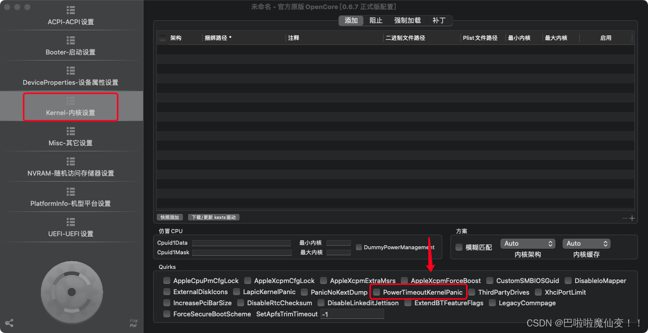Viewport: 648px width, 333px height.
Task: Sort by the 捆绑路径 column header
Action: point(244,38)
